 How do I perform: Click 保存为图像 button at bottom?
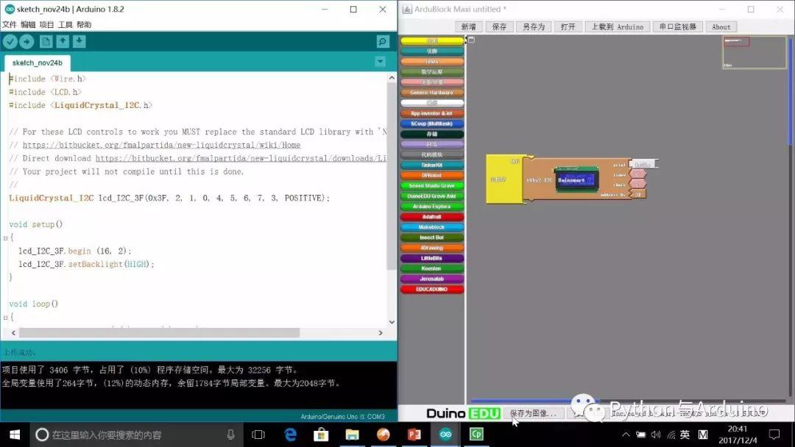tap(534, 413)
